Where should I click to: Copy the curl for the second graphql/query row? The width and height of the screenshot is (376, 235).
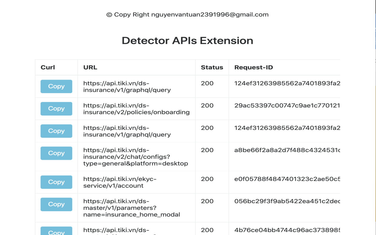(56, 131)
